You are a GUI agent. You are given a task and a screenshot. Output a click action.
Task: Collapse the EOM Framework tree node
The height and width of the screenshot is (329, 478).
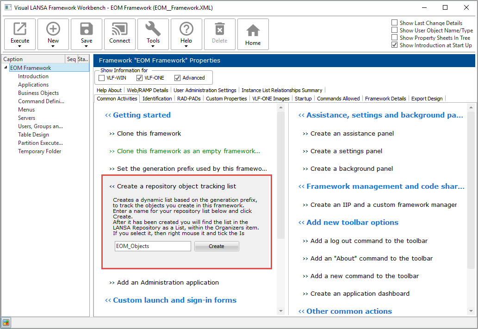tap(6, 68)
